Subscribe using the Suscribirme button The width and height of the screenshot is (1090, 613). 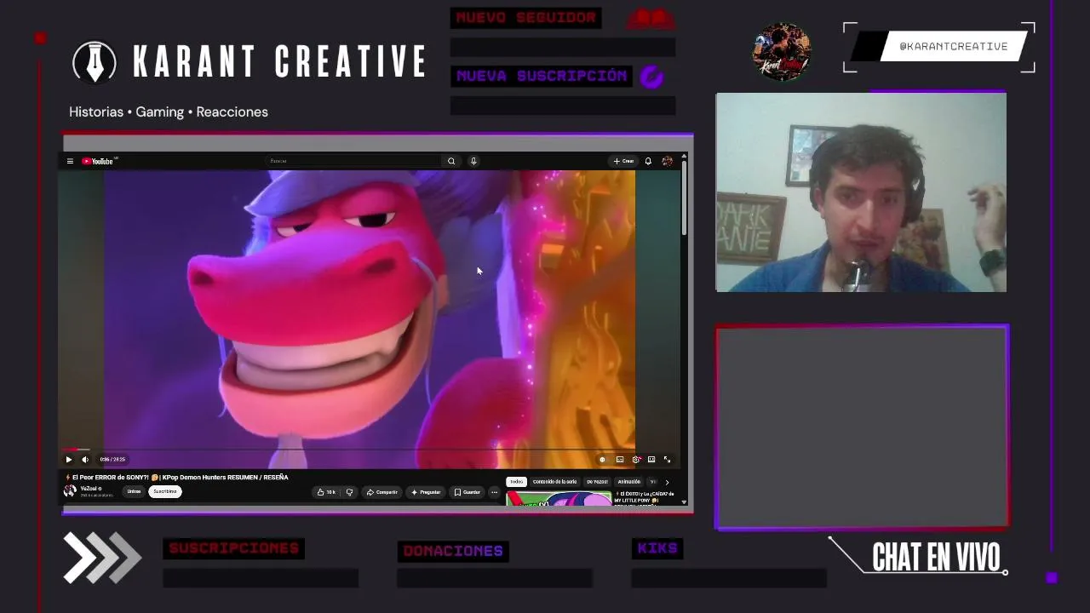pyautogui.click(x=165, y=491)
